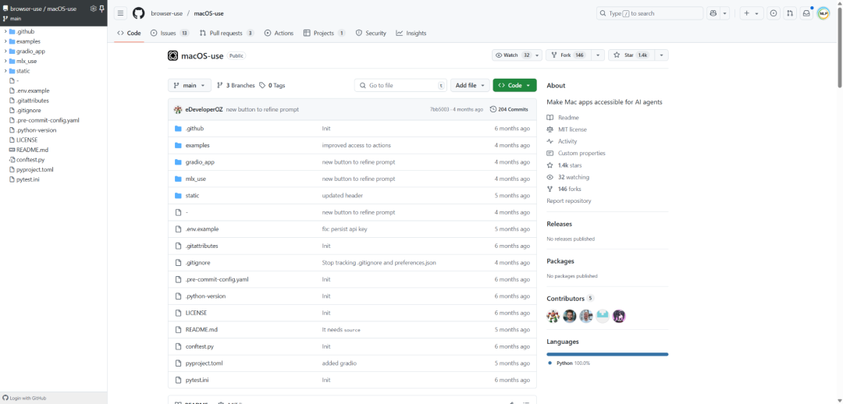Click the eye icon beside 32 watching
This screenshot has height=404, width=843.
coord(550,177)
